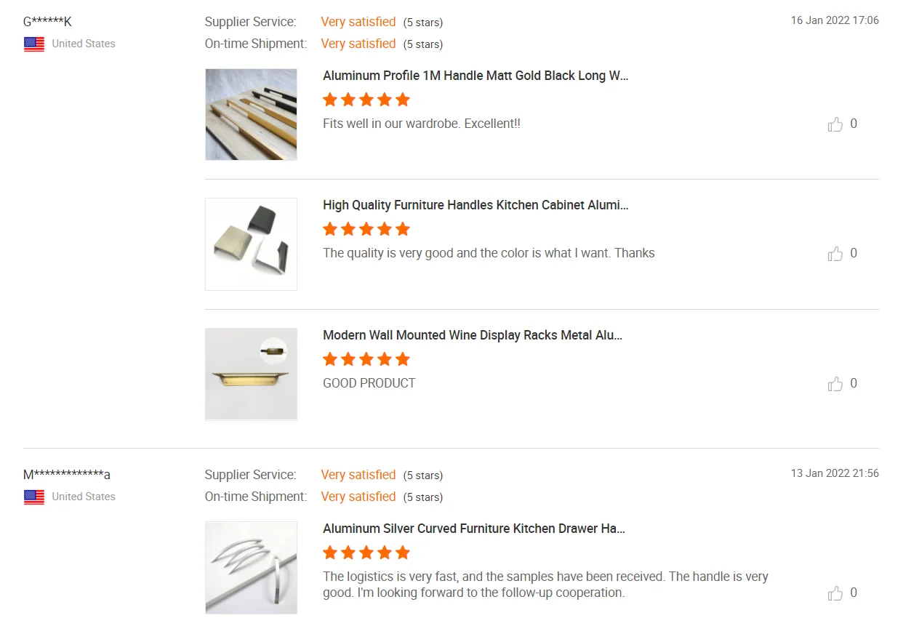Click stars under High Quality Furniture Handles
Image resolution: width=903 pixels, height=634 pixels.
(x=366, y=229)
